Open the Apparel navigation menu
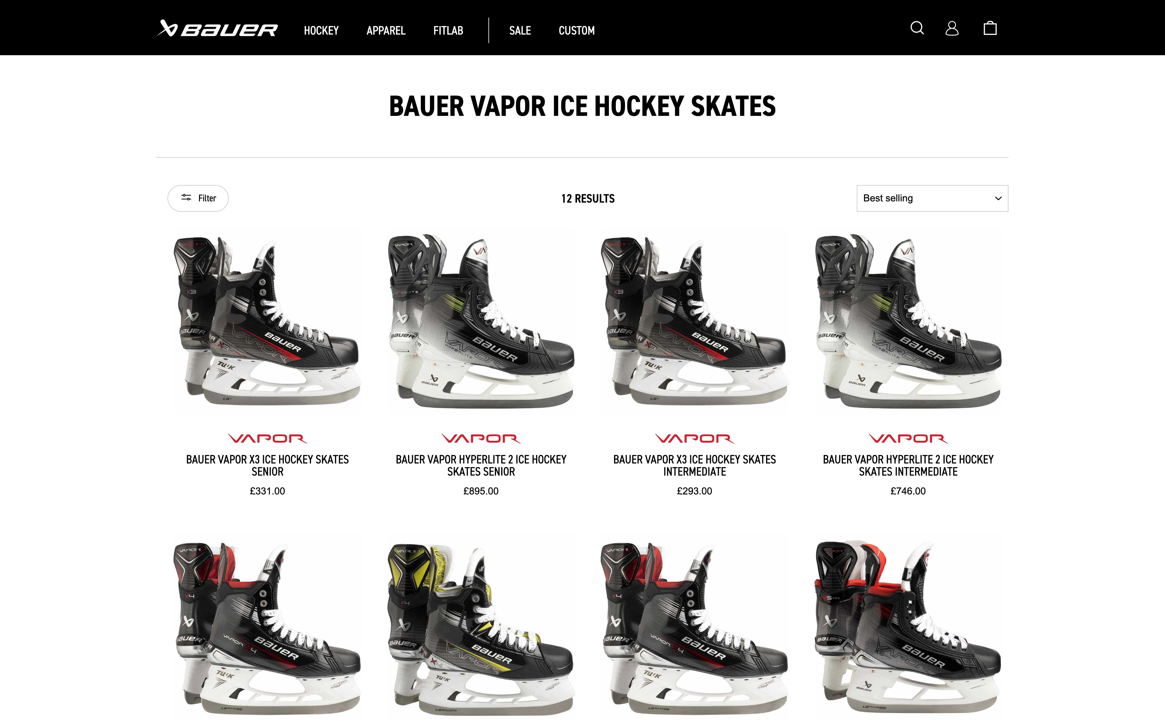This screenshot has width=1165, height=728. click(x=386, y=30)
